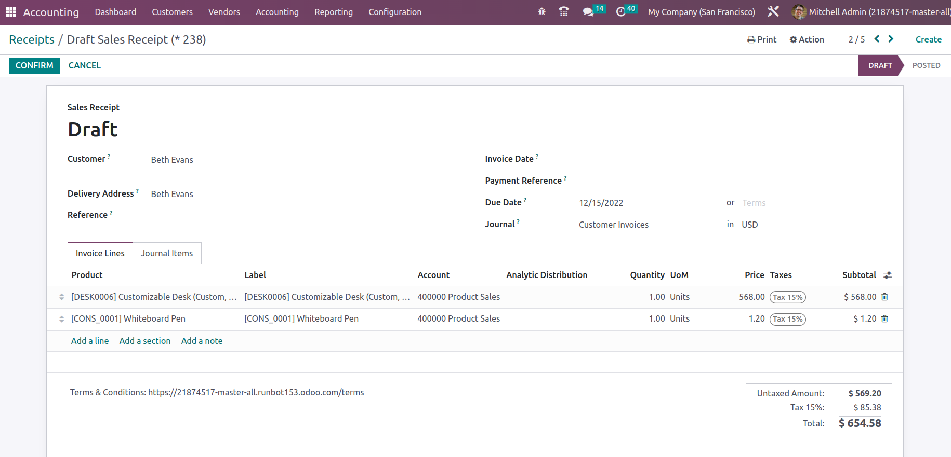951x457 pixels.
Task: Click Receipts breadcrumb link
Action: (32, 39)
